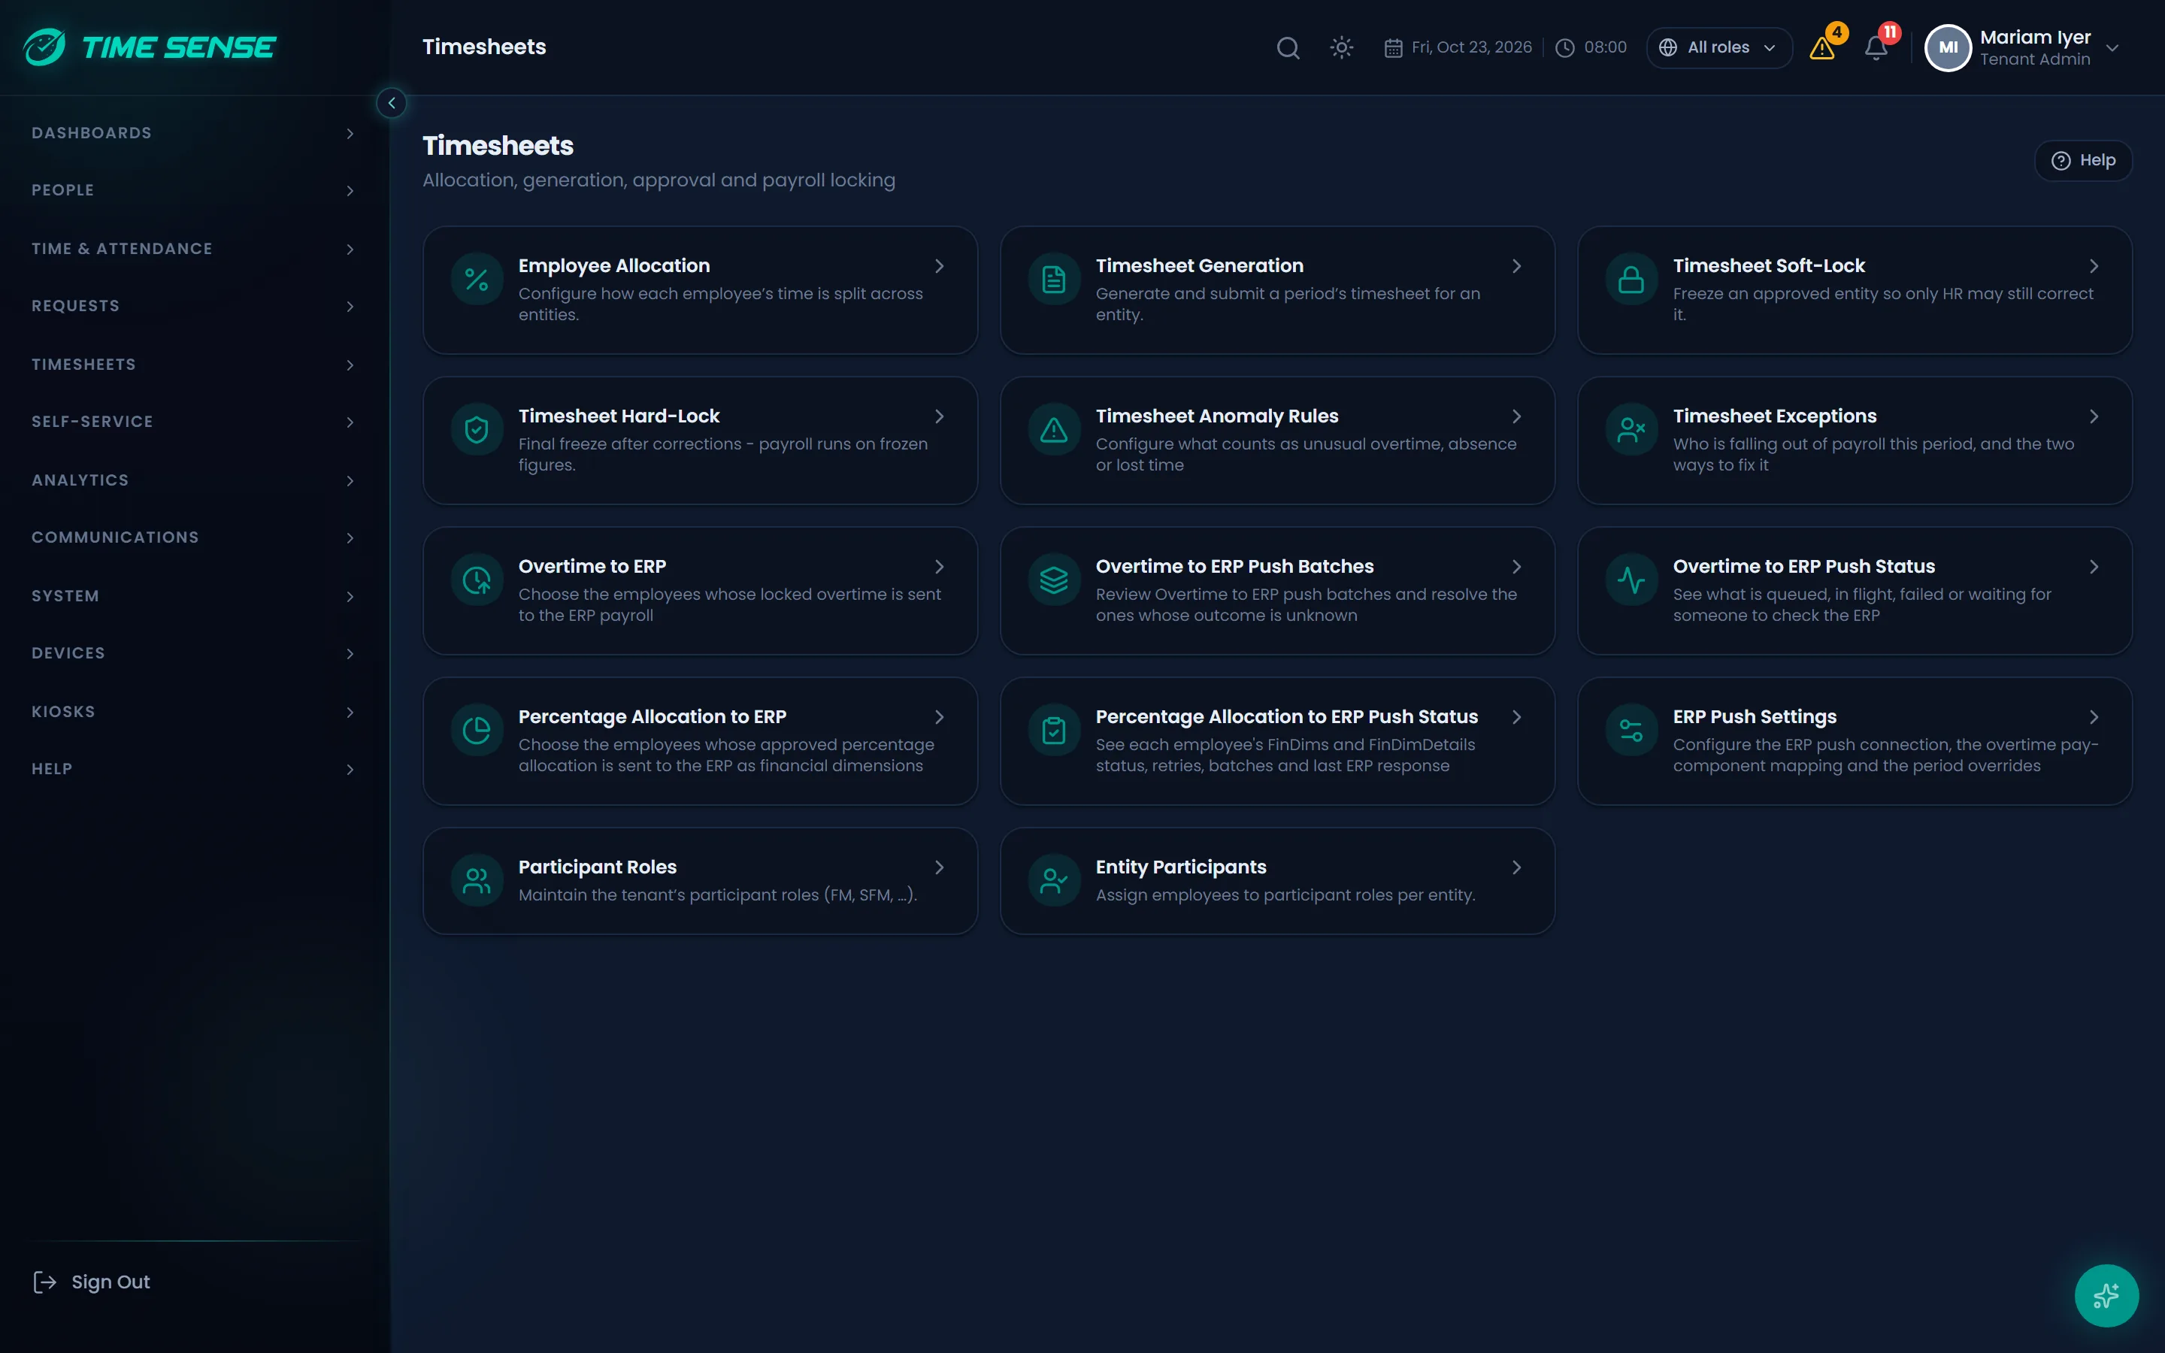The width and height of the screenshot is (2165, 1353).
Task: Open Analytics in the sidebar
Action: click(194, 480)
